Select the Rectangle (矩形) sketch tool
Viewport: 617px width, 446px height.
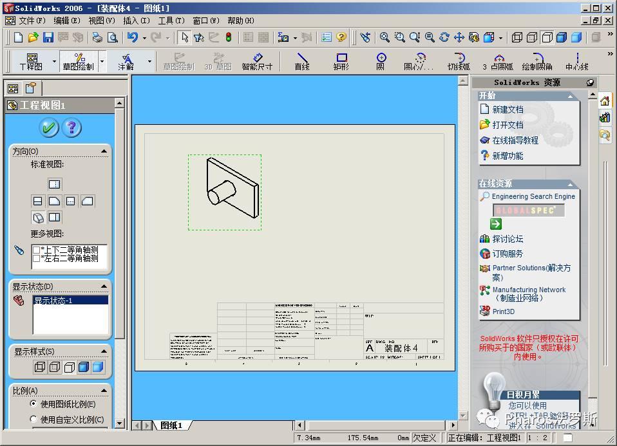pos(341,61)
